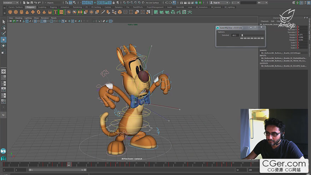Open the Animation menu set dropdown

click(11, 2)
